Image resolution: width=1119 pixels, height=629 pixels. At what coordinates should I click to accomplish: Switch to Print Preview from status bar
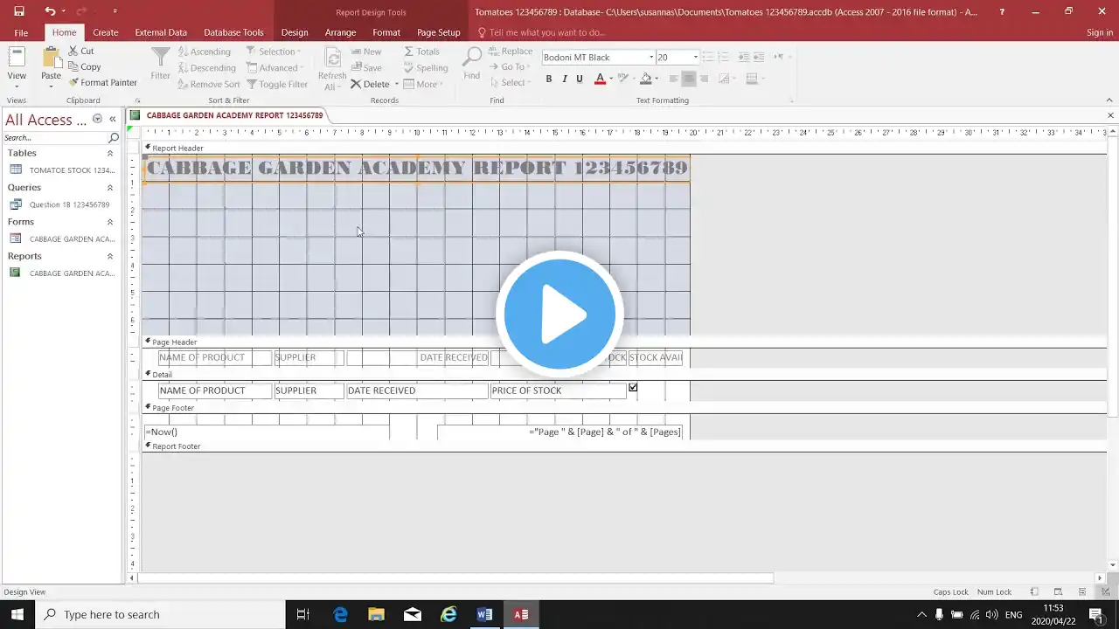tap(1058, 592)
